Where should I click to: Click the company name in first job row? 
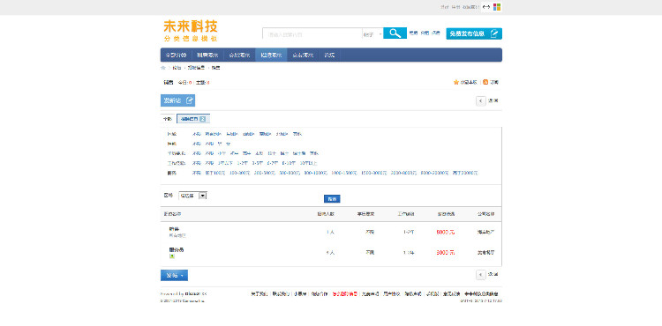click(x=486, y=232)
